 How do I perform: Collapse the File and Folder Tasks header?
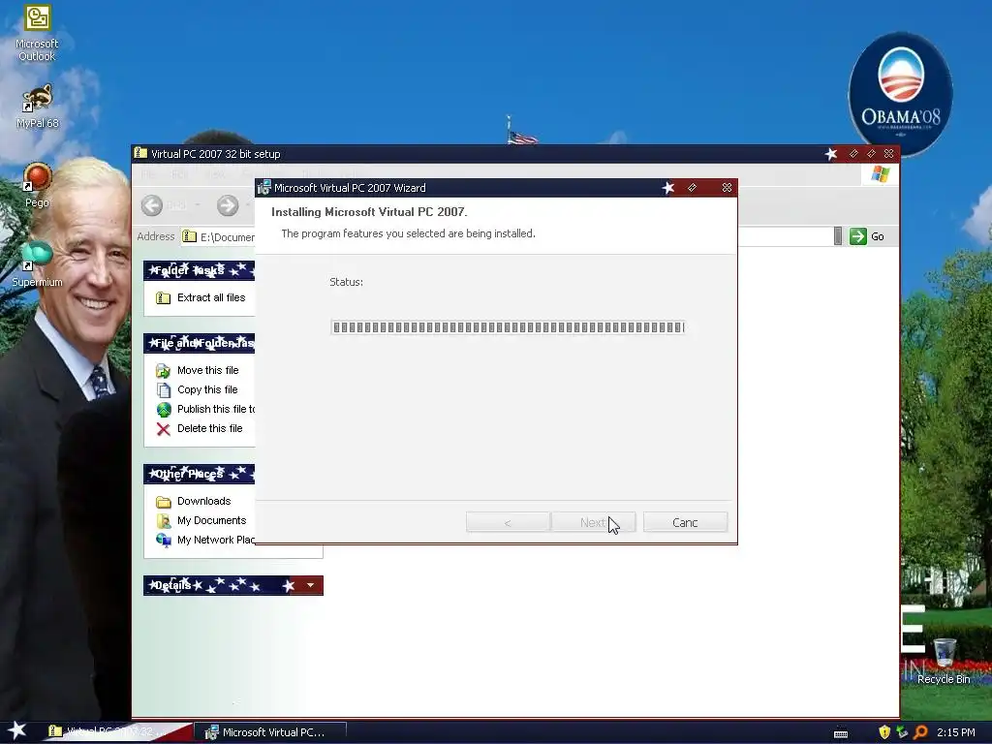pyautogui.click(x=199, y=343)
